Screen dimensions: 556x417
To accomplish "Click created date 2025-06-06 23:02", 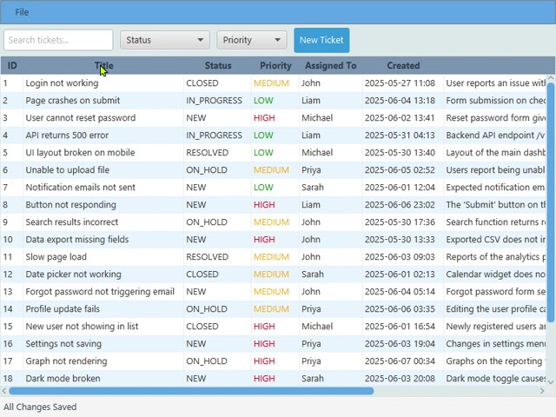I will click(400, 205).
